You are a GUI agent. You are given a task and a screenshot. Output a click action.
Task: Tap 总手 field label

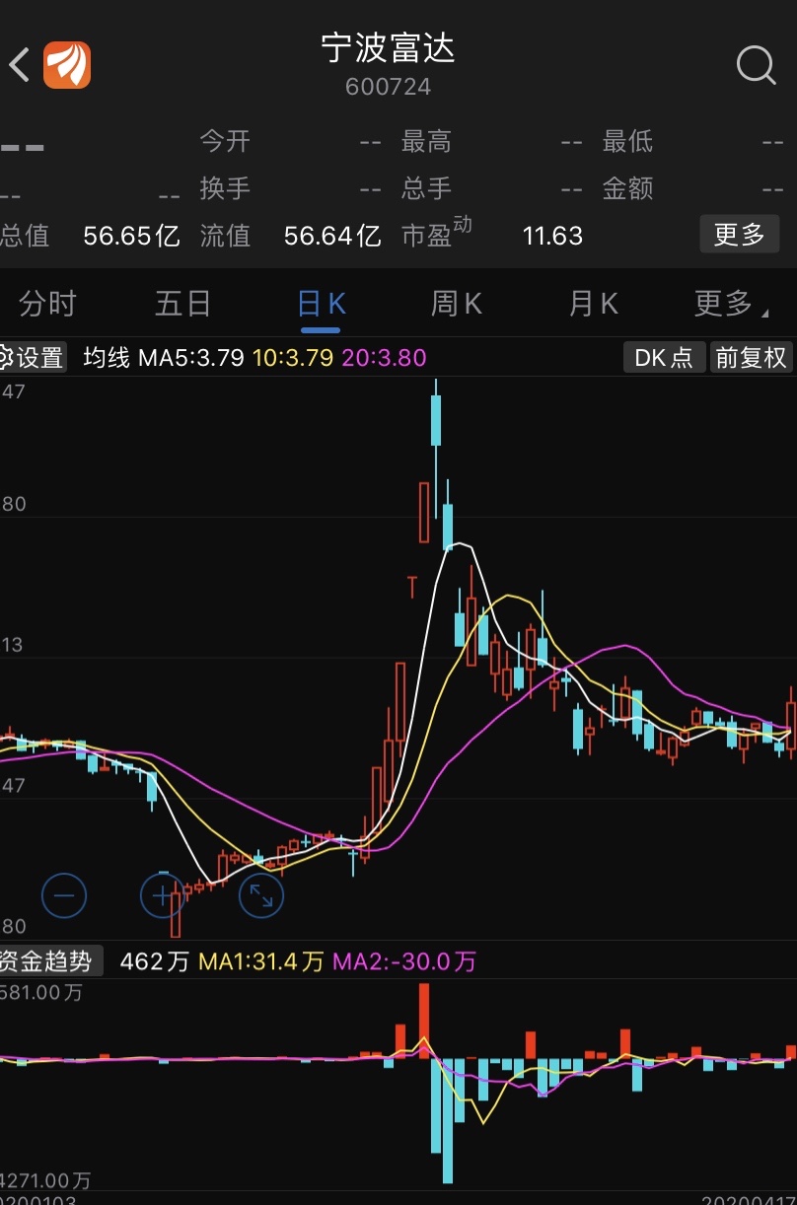click(x=426, y=188)
